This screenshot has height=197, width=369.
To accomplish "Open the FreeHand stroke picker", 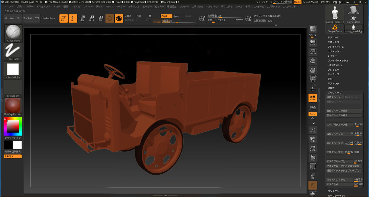I will [13, 51].
